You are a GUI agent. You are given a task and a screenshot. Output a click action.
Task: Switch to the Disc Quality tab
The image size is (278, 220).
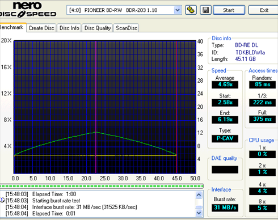[98, 28]
